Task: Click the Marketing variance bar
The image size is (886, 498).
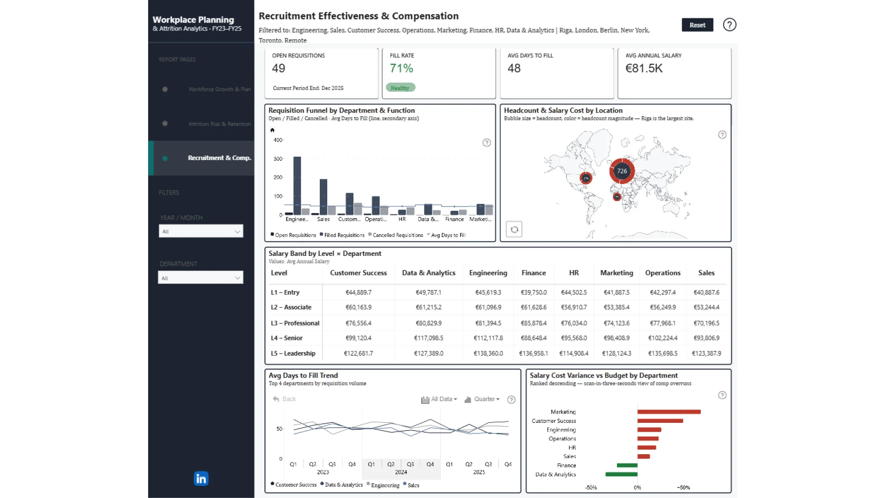Action: 669,412
